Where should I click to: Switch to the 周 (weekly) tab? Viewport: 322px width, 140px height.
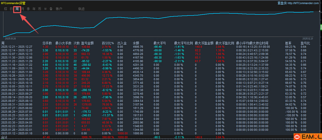click(x=17, y=9)
